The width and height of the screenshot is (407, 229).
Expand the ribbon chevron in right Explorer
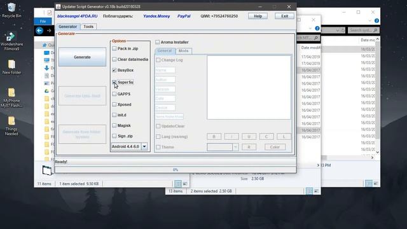coord(369,21)
